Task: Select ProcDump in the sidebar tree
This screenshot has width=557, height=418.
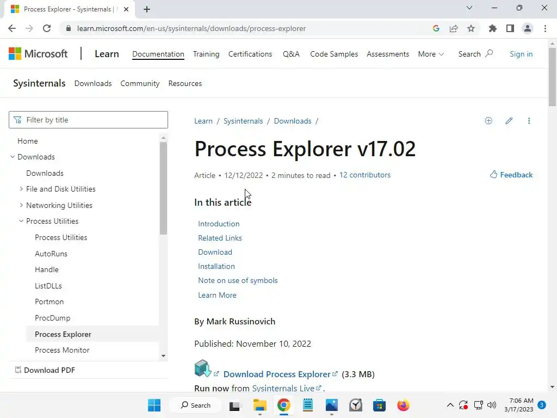Action: click(x=53, y=318)
